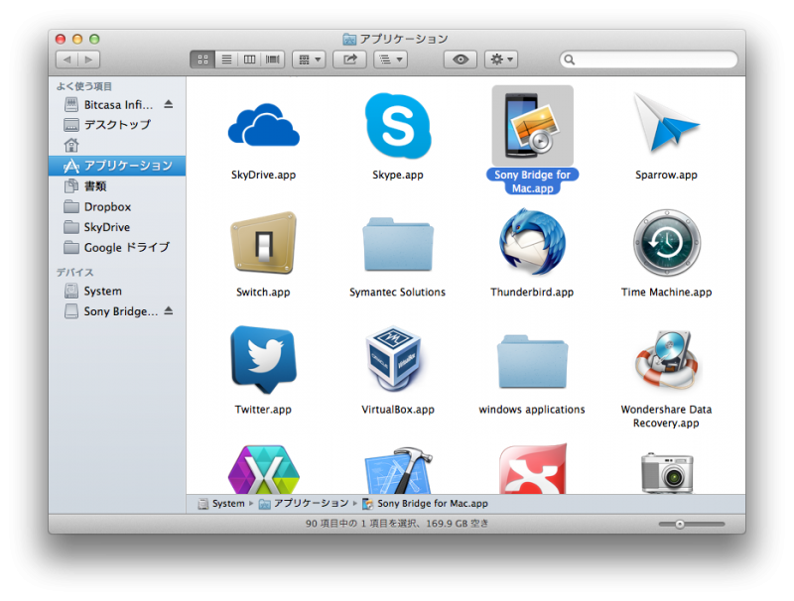Switch to Cover Flow view
This screenshot has width=794, height=601.
(273, 60)
